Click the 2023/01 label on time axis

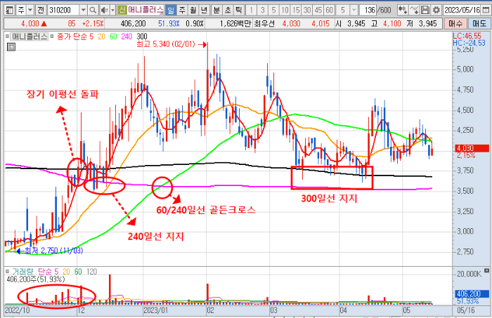coord(155,310)
